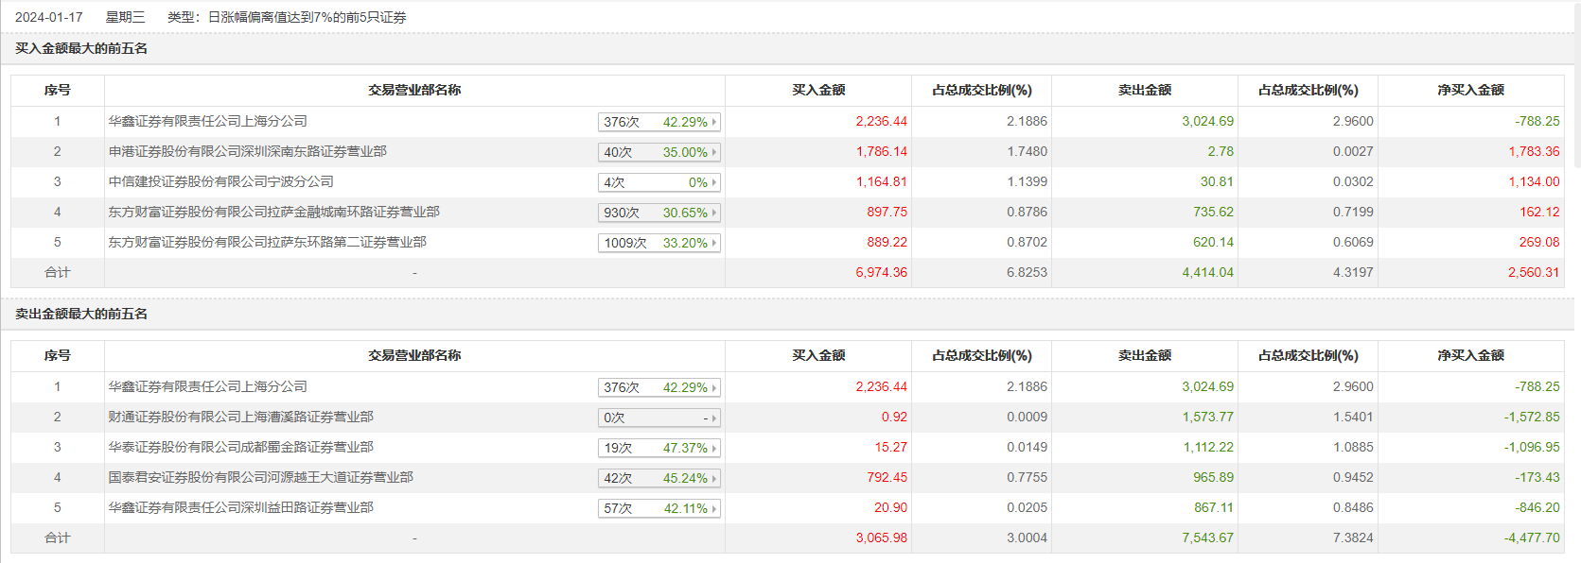
Task: Click 国泰君安河源越王大道证券营业部 link
Action: (x=260, y=477)
